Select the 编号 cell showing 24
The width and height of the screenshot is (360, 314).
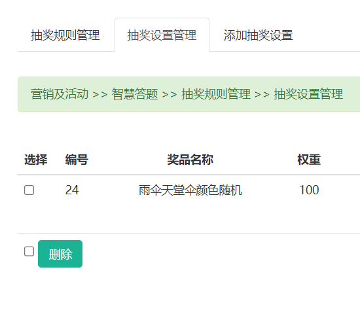click(72, 190)
